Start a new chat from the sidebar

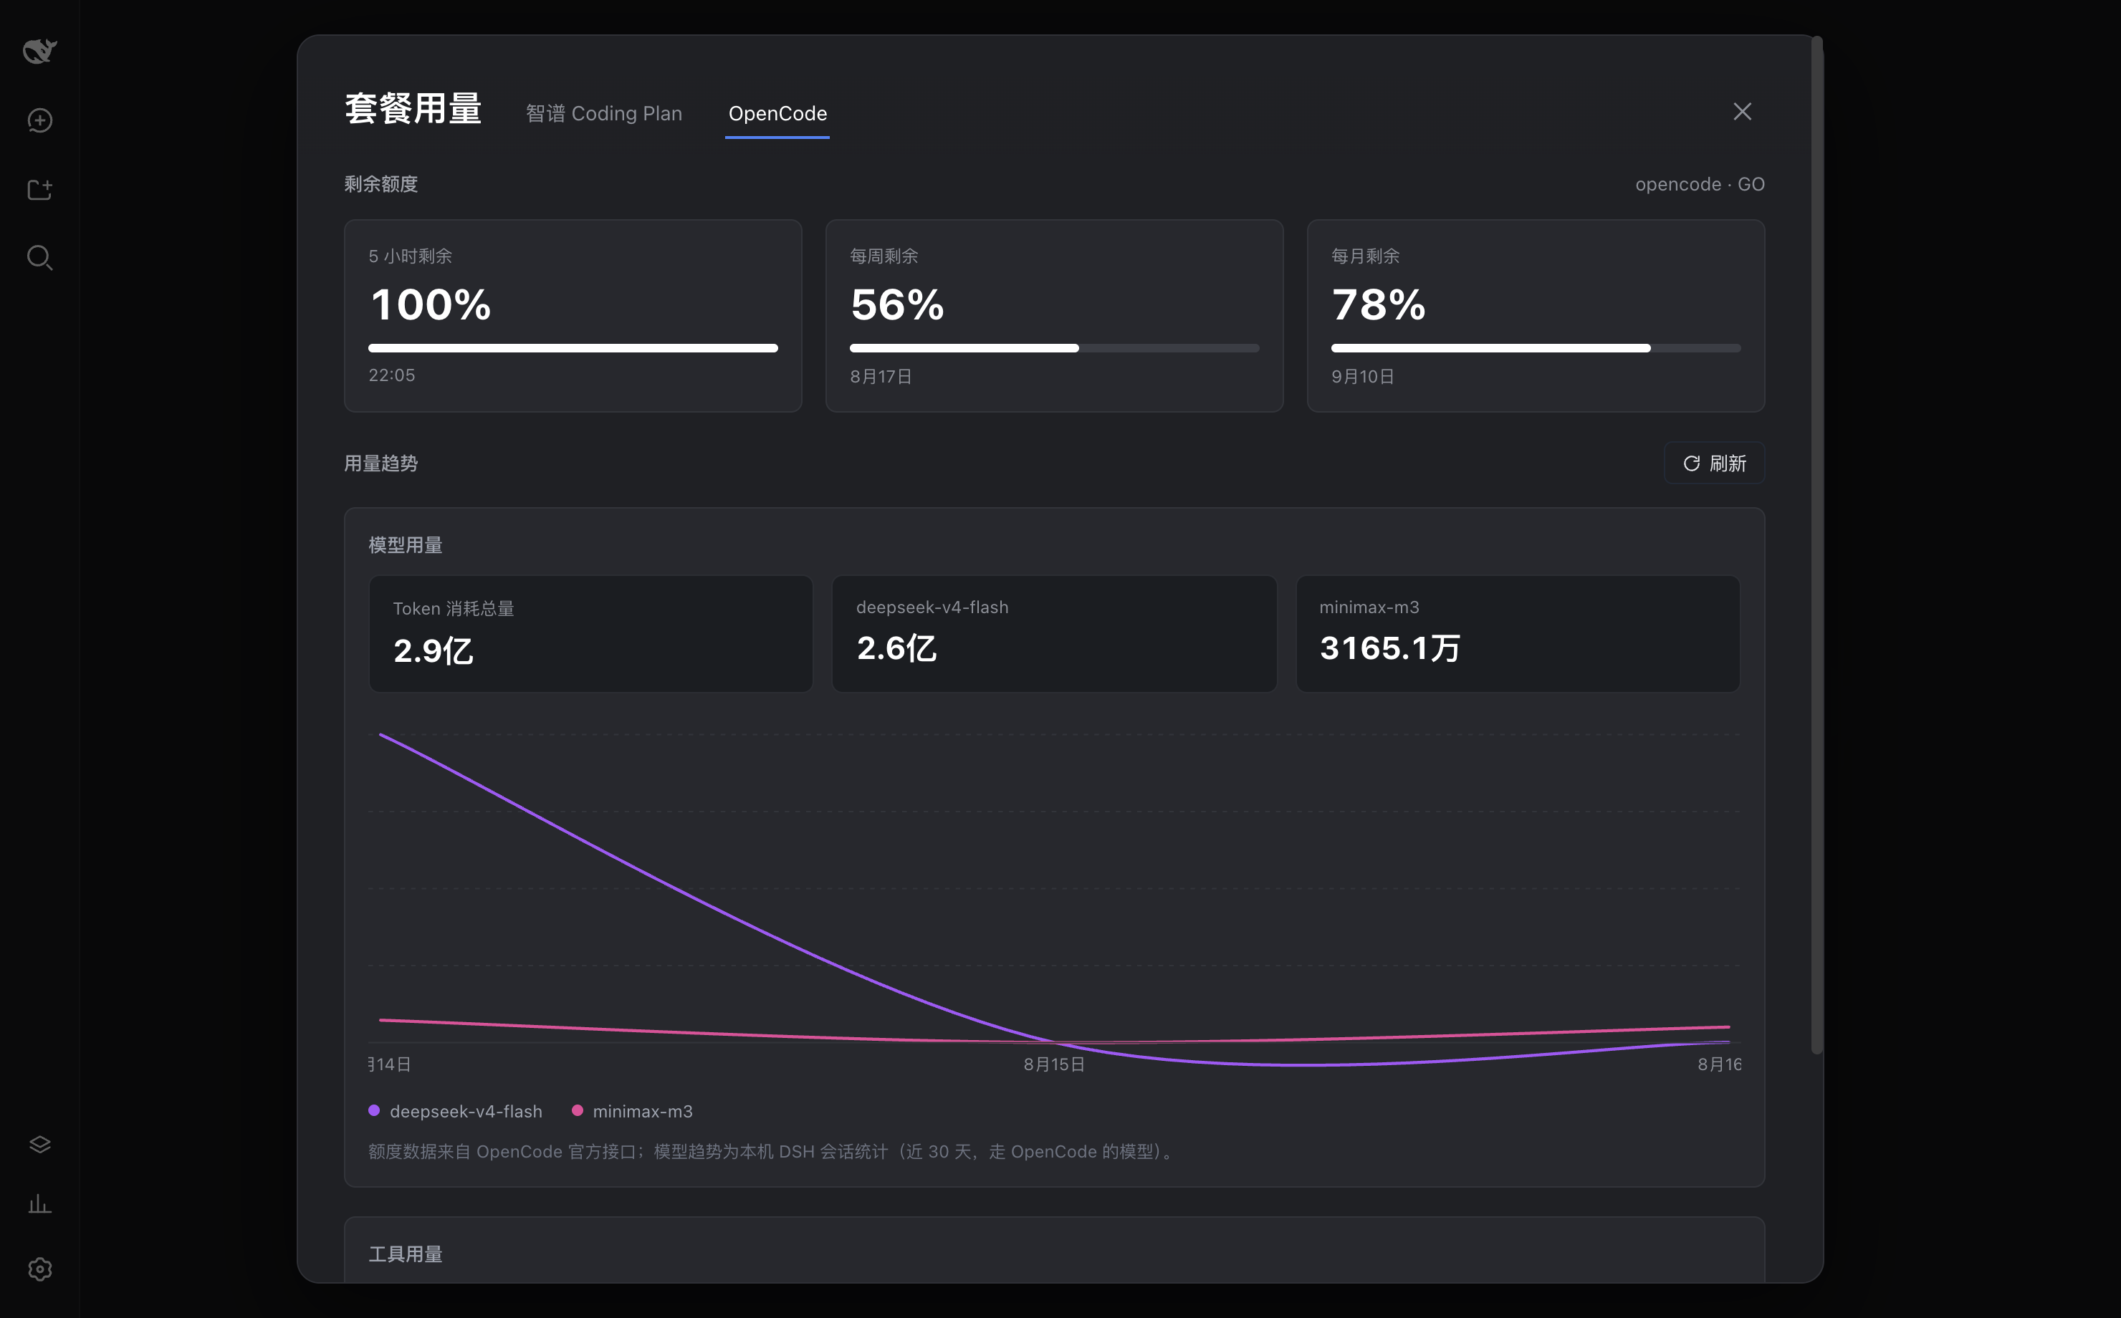(x=39, y=120)
